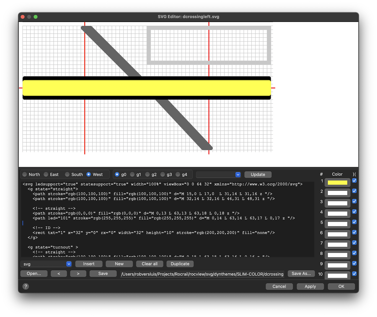Choose the g2 group radio button
377x317 pixels.
pyautogui.click(x=147, y=174)
